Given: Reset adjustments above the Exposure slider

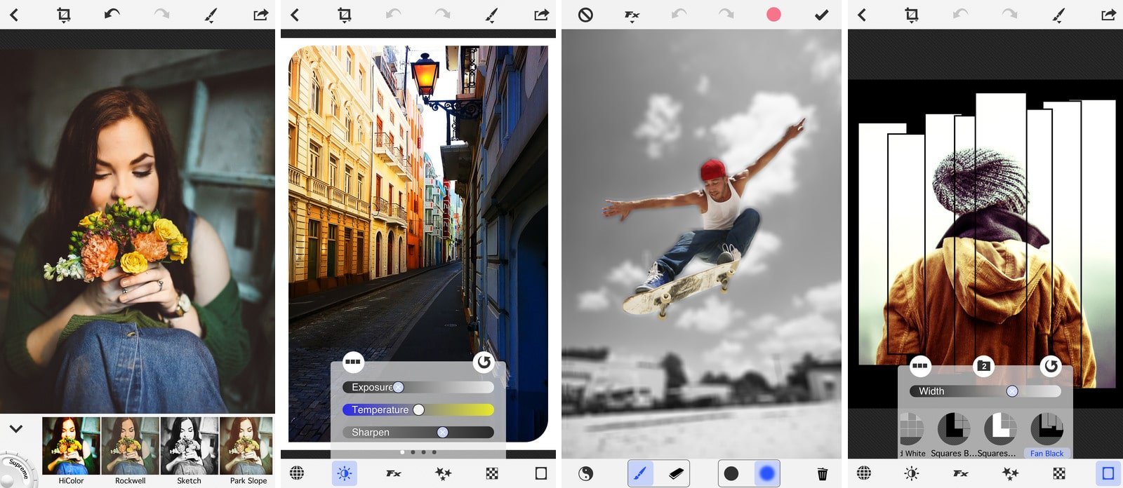Looking at the screenshot, I should point(484,362).
